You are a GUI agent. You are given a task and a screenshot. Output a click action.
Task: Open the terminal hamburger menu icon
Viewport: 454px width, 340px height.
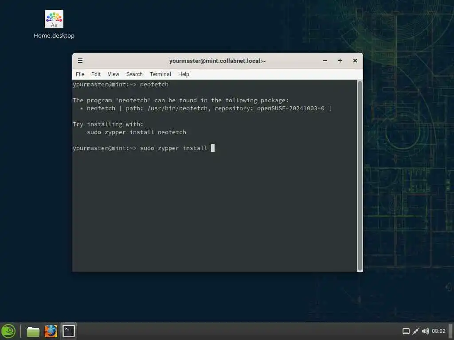click(80, 61)
